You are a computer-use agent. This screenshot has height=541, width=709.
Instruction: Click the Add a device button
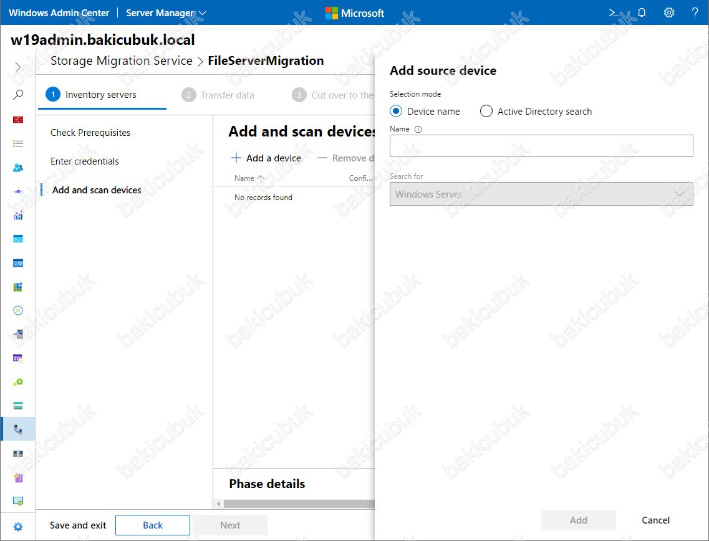[x=266, y=158]
